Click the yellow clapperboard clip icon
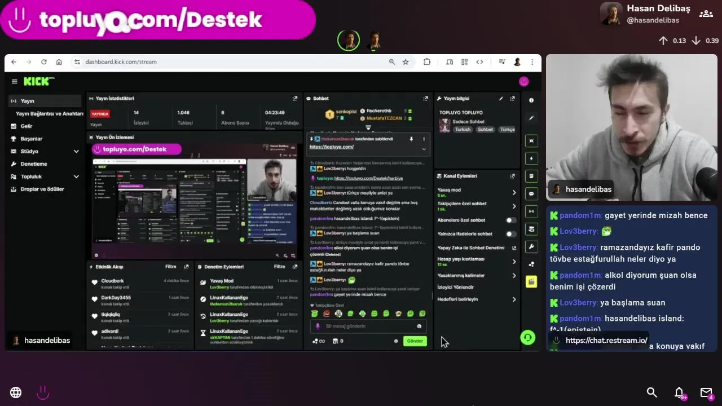This screenshot has height=406, width=722. click(531, 281)
